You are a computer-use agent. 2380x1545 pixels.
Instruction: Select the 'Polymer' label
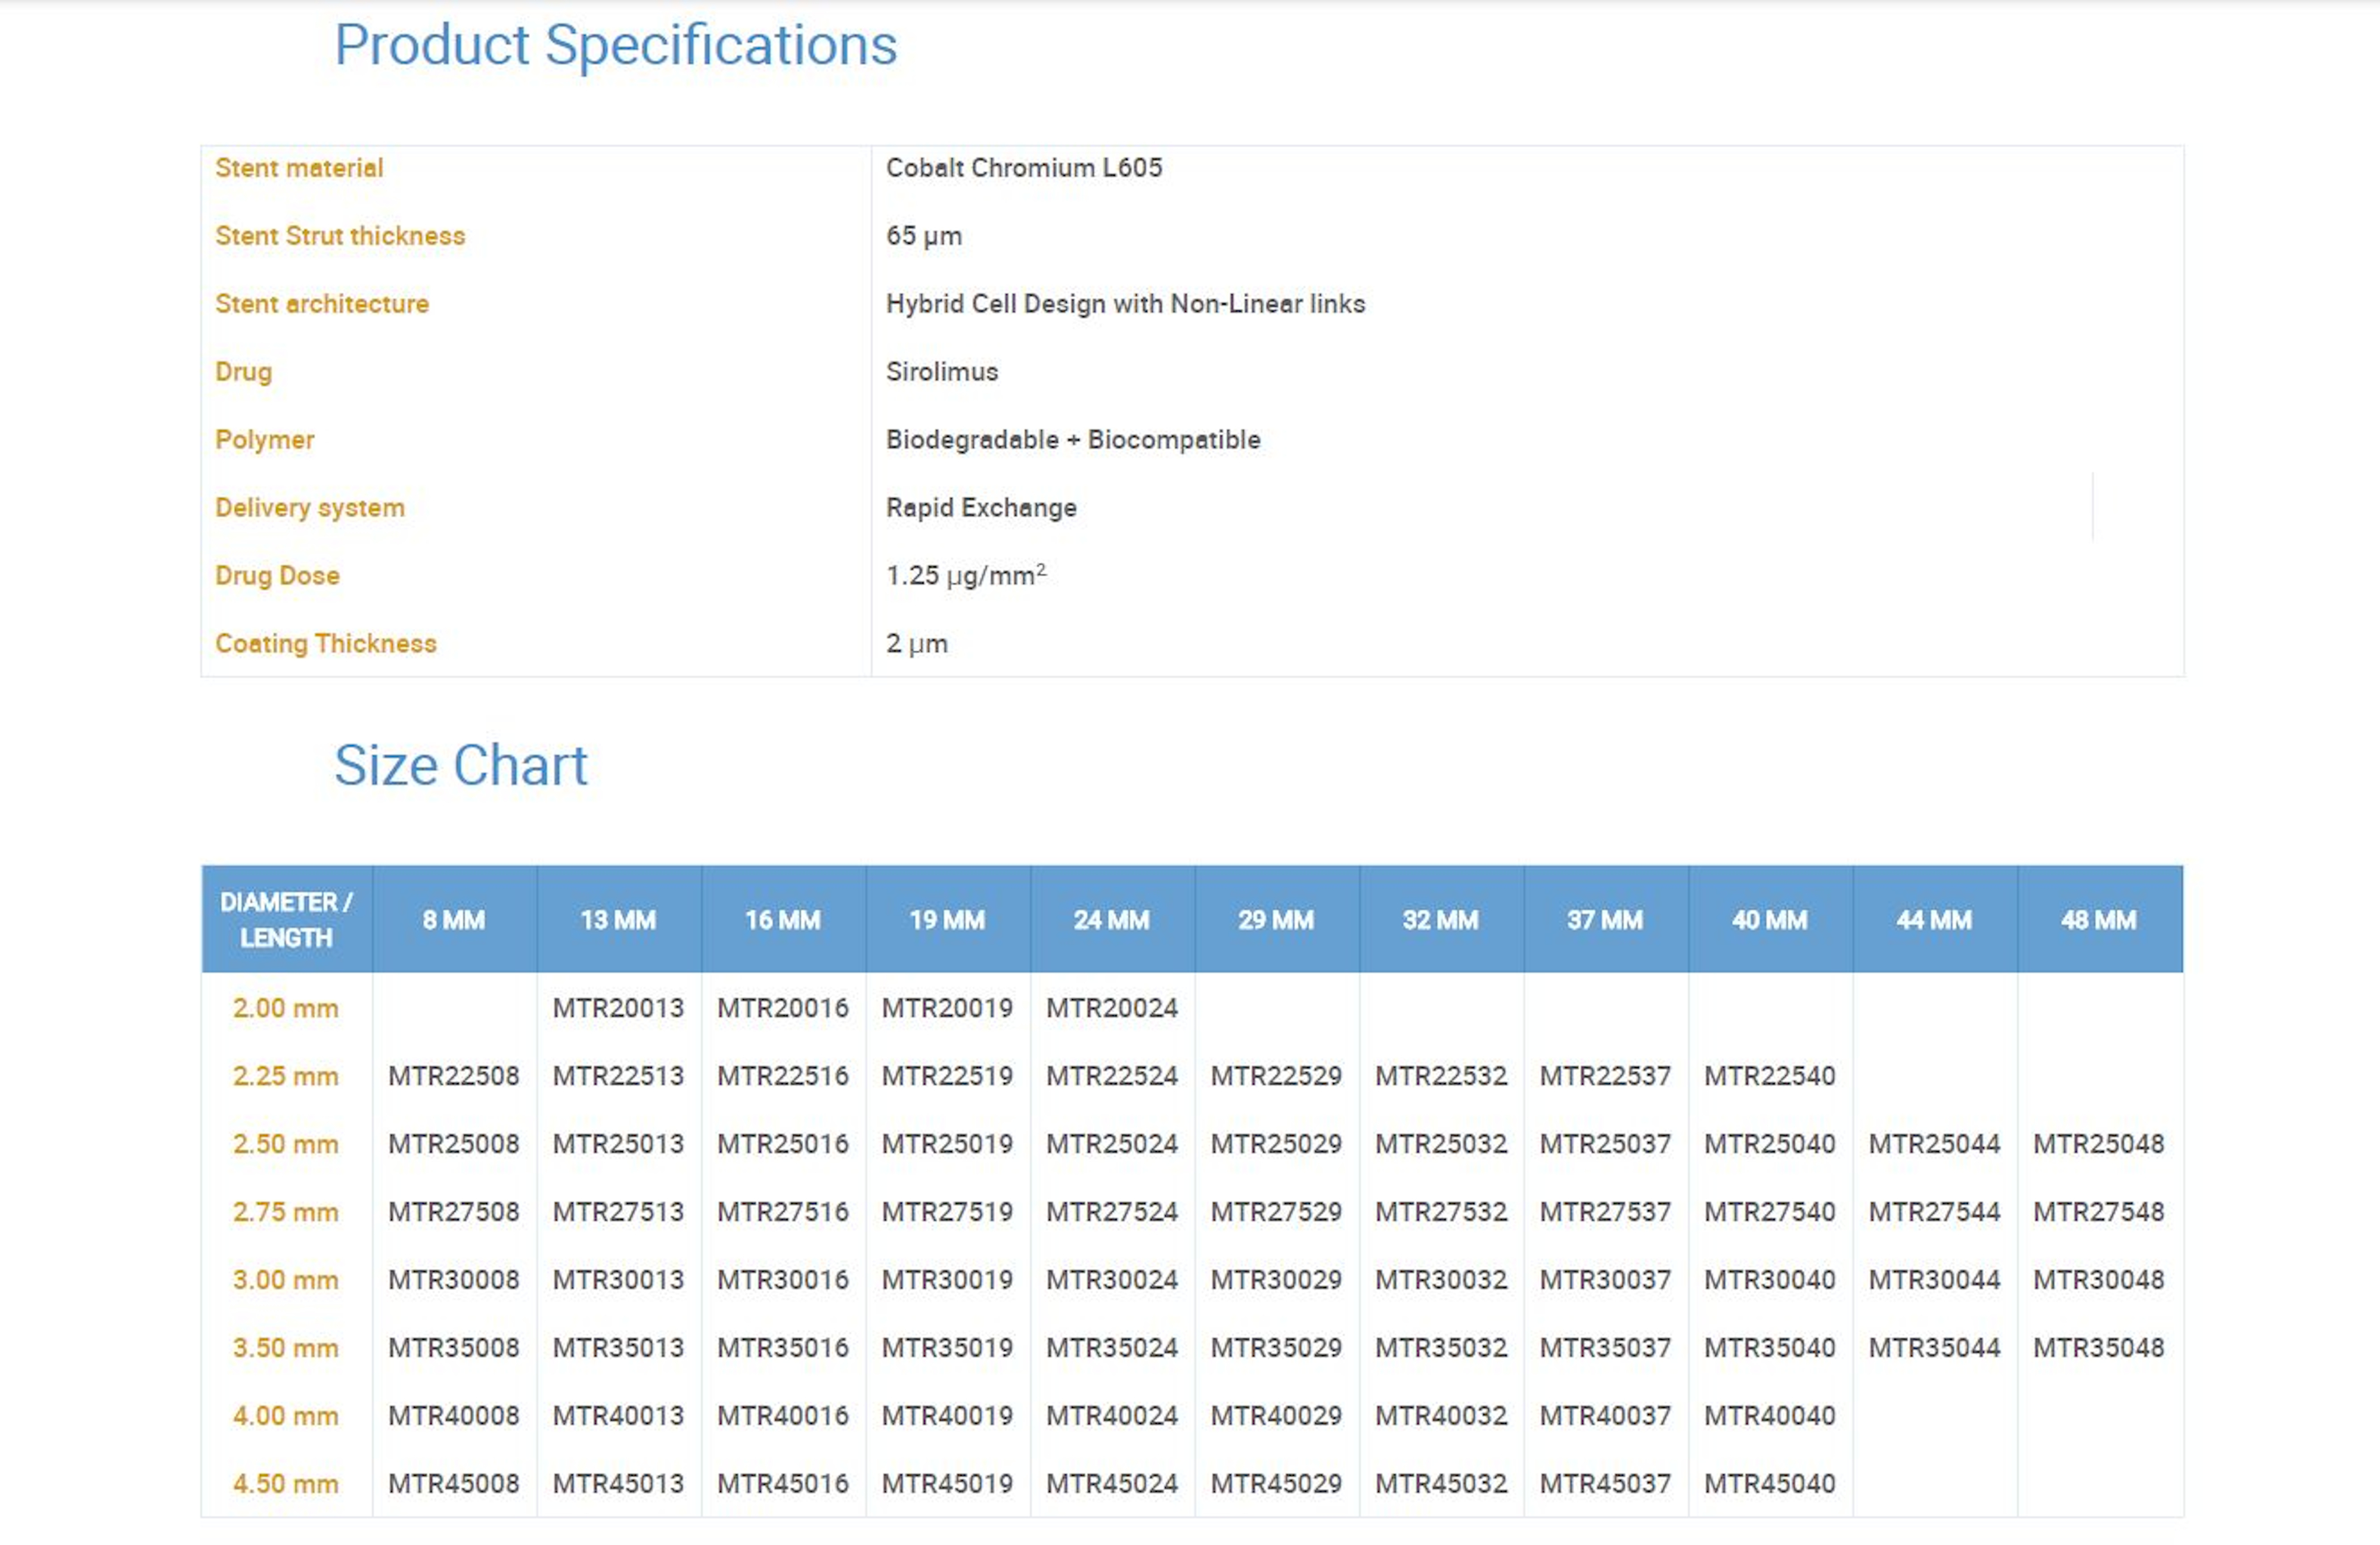pos(265,440)
